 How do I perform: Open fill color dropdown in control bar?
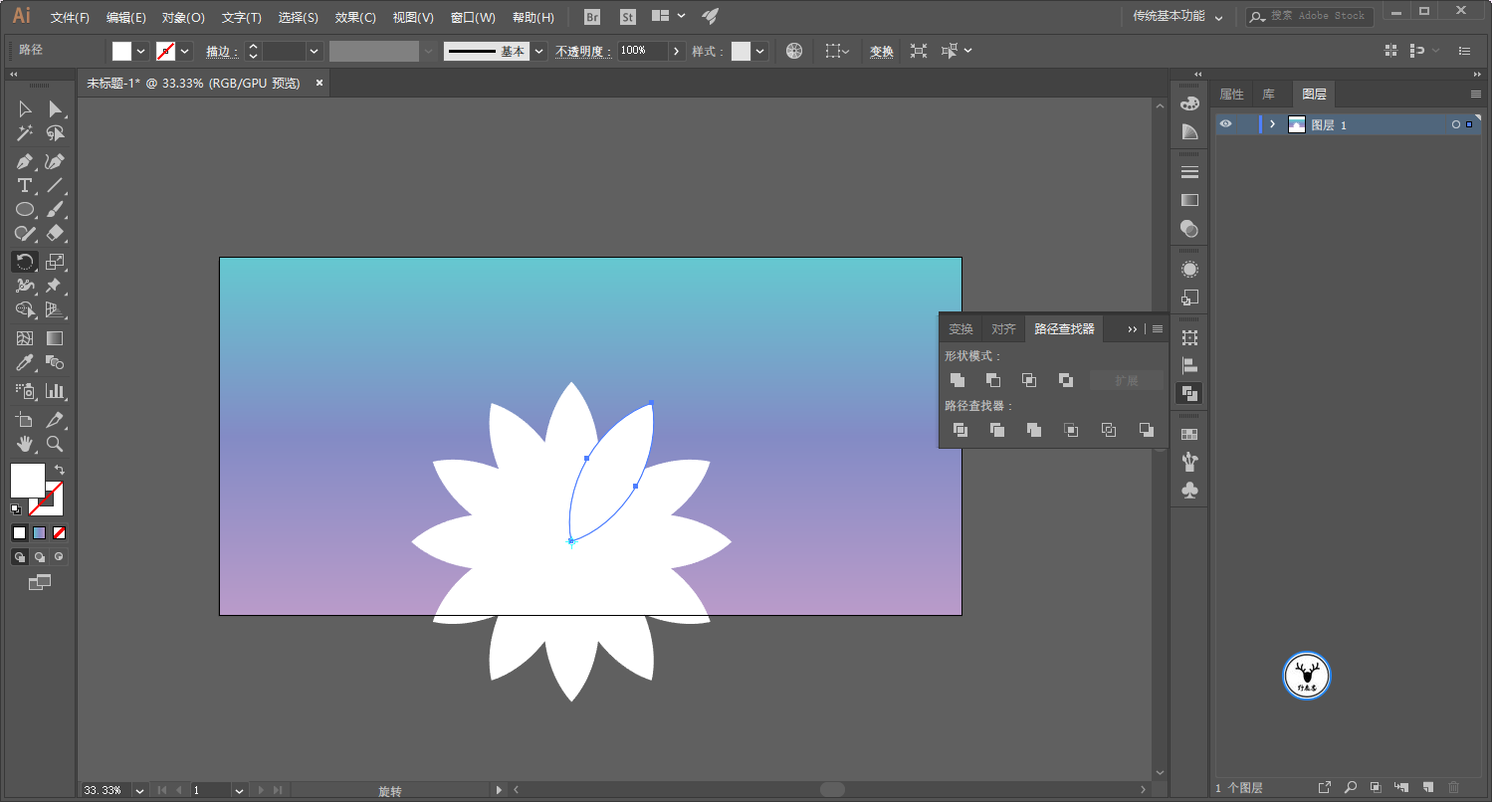(x=140, y=51)
